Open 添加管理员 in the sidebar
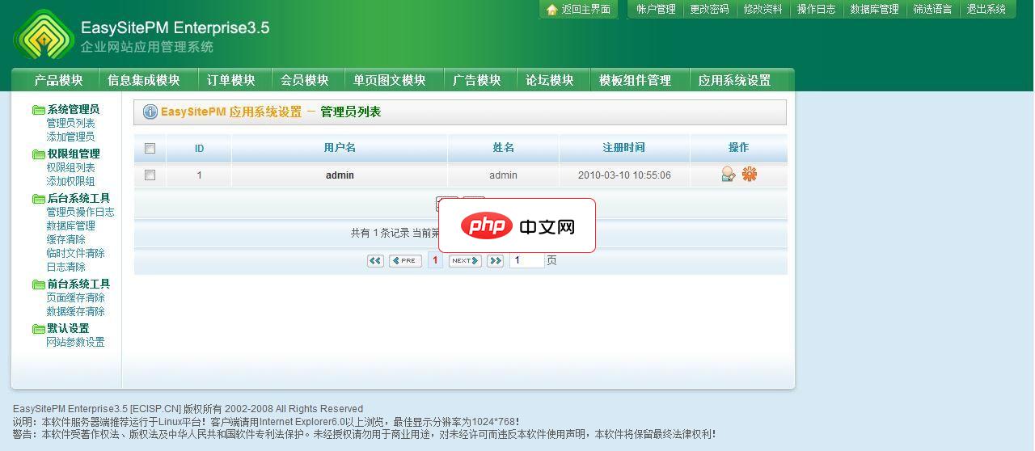Image resolution: width=1035 pixels, height=451 pixels. pyautogui.click(x=70, y=137)
